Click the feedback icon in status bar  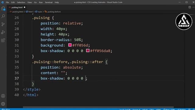190,109
